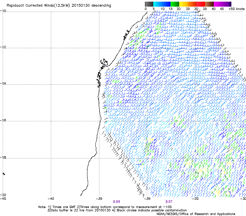This screenshot has height=216, width=246.
Task: Click the blue 10-15 knots legend swatch
Action: 166,4
